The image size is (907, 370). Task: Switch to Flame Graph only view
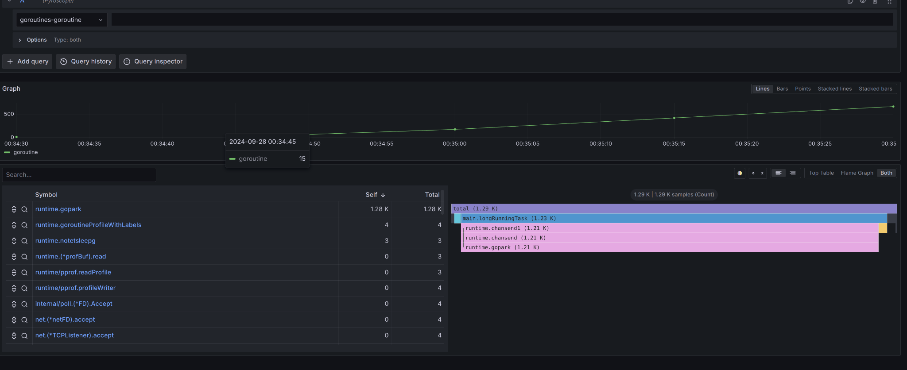(x=857, y=173)
